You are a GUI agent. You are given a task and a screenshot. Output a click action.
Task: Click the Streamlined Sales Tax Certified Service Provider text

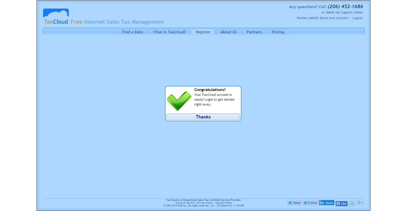pos(203,200)
